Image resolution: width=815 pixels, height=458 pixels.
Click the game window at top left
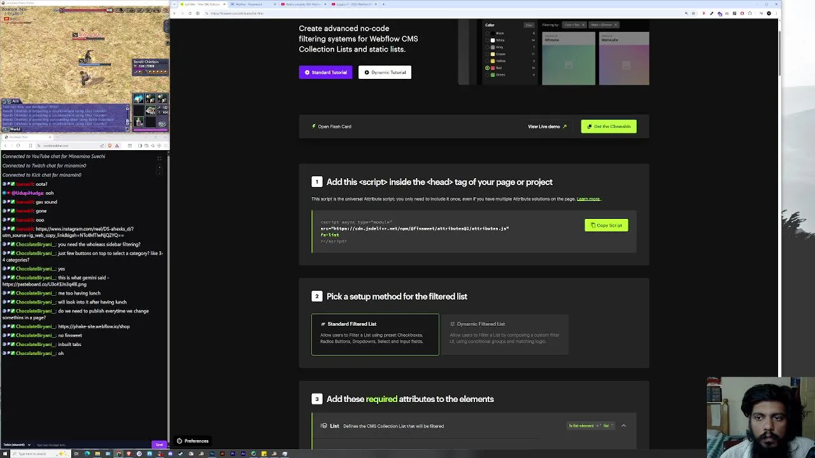pos(84,67)
